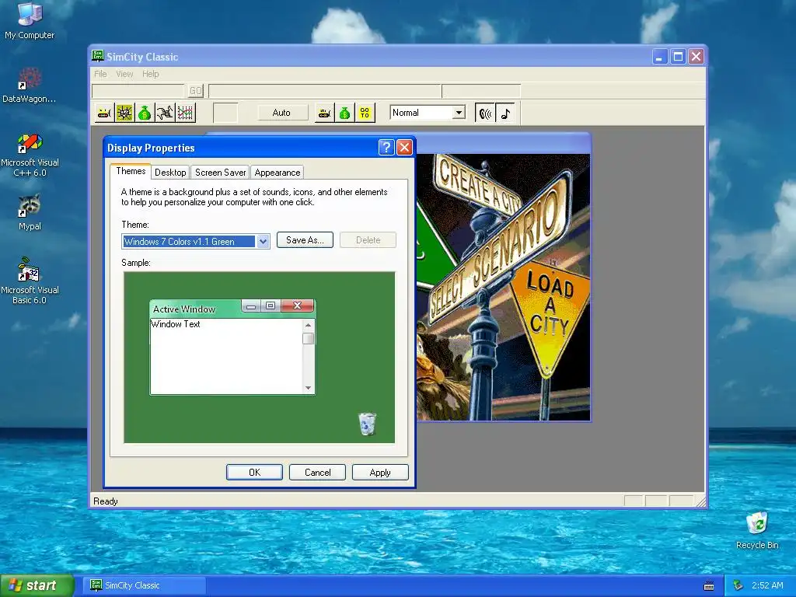Image resolution: width=796 pixels, height=597 pixels.
Task: Click the Create A City street sign
Action: coord(477,187)
